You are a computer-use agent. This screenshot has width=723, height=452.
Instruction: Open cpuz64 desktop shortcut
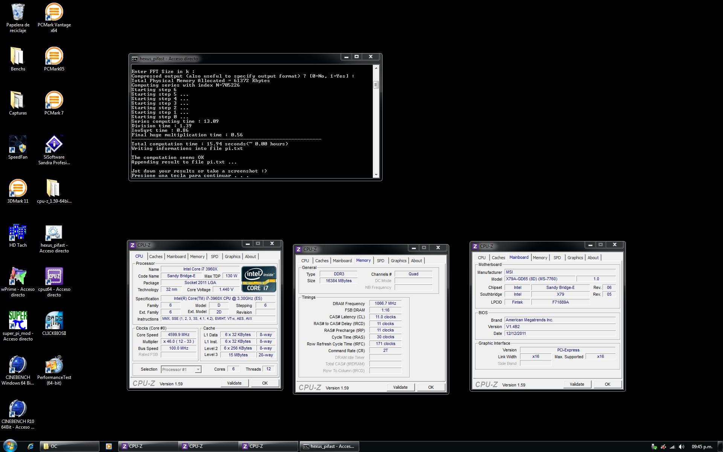[x=54, y=282]
